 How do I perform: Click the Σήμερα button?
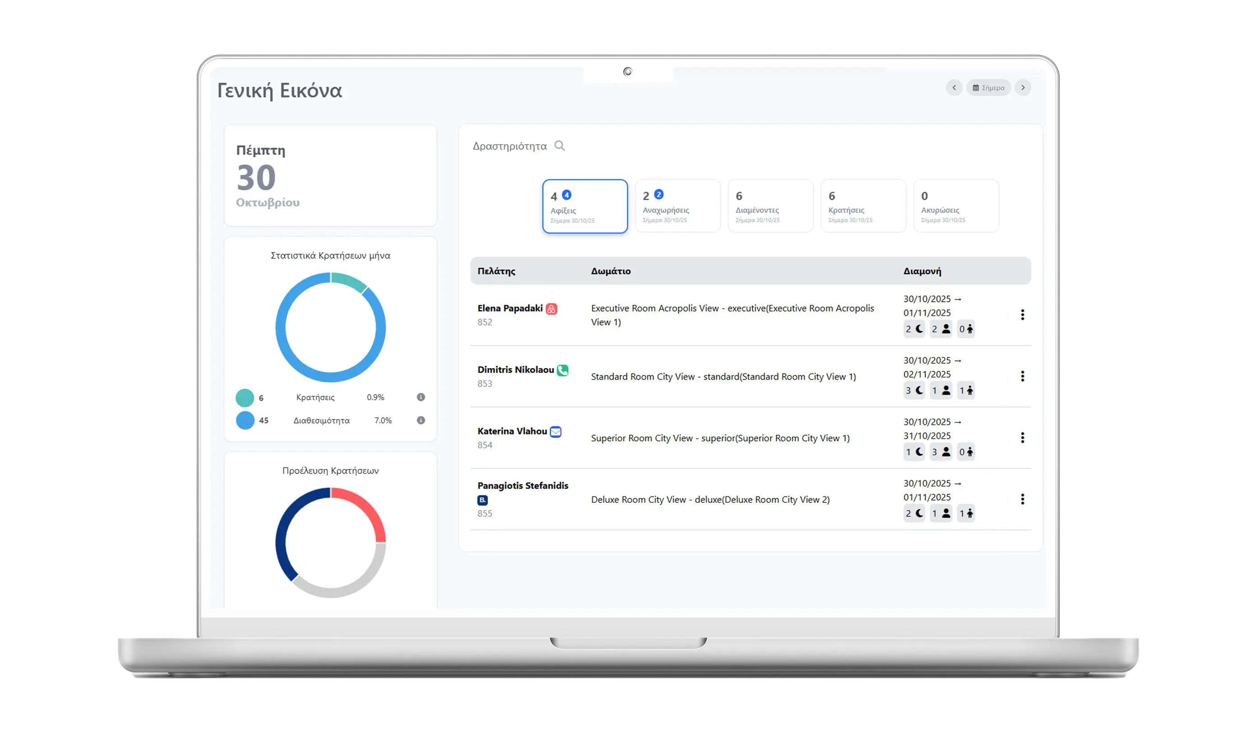click(988, 87)
